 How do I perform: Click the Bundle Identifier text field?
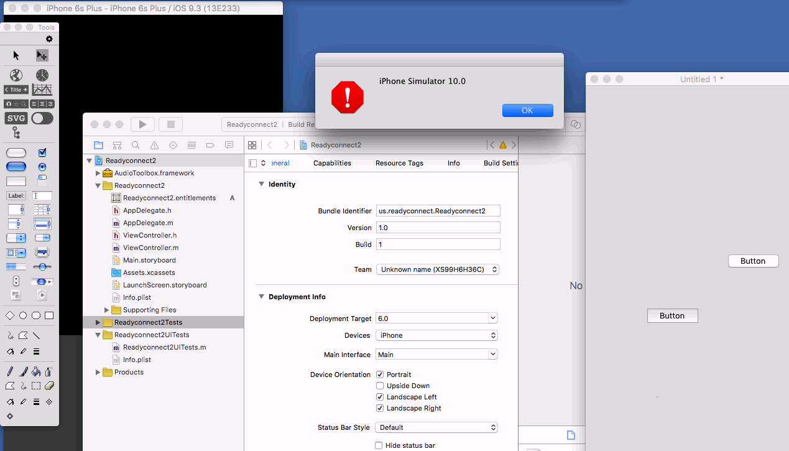tap(438, 211)
